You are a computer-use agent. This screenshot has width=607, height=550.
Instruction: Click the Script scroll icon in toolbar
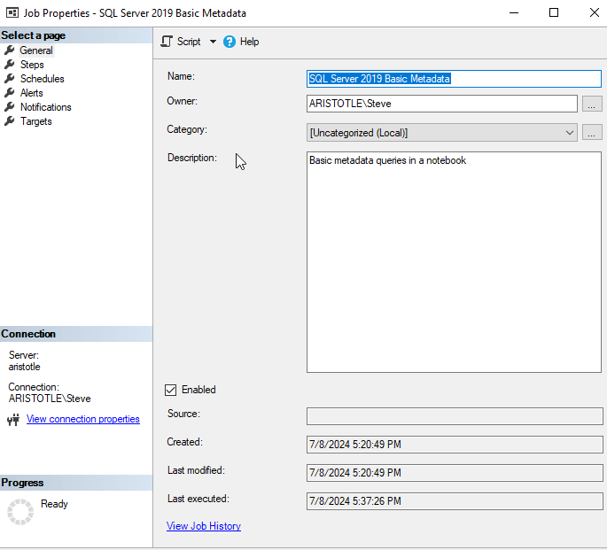167,42
